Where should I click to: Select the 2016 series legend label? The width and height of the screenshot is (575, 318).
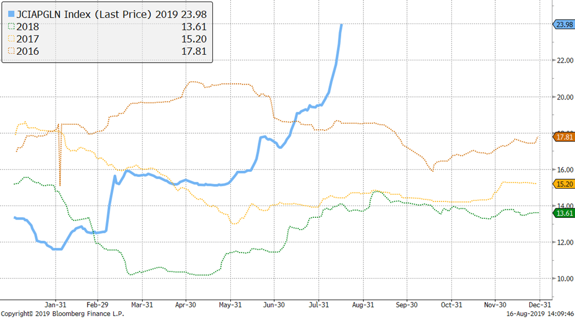[28, 52]
